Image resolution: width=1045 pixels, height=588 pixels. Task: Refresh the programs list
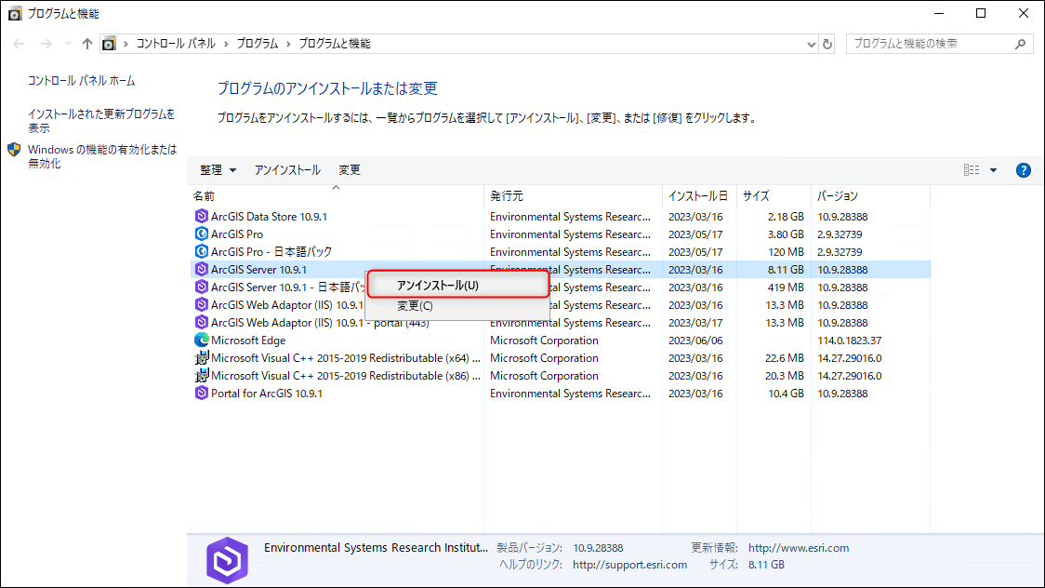tap(827, 44)
